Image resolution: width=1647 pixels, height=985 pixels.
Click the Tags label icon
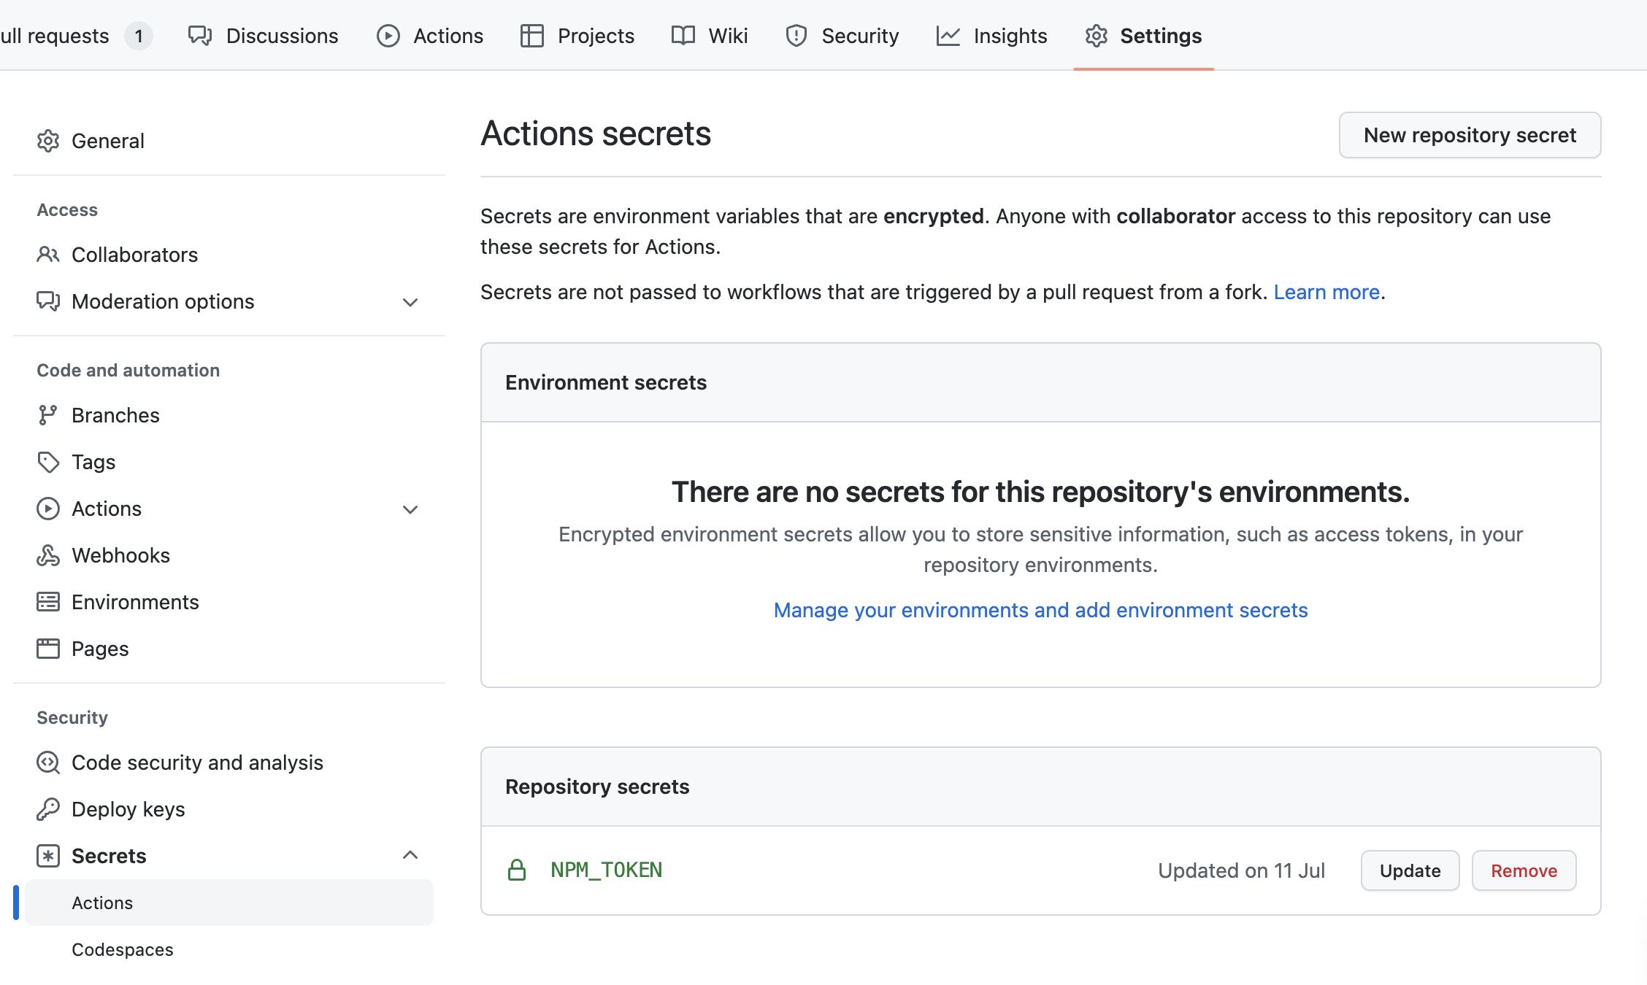point(48,462)
